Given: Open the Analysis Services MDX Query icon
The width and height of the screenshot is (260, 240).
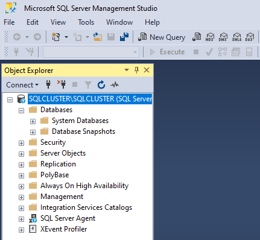Looking at the screenshot, I should click(209, 37).
